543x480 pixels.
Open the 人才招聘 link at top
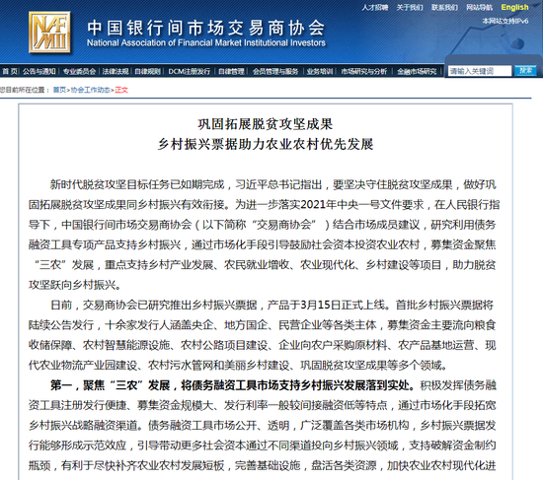click(375, 7)
